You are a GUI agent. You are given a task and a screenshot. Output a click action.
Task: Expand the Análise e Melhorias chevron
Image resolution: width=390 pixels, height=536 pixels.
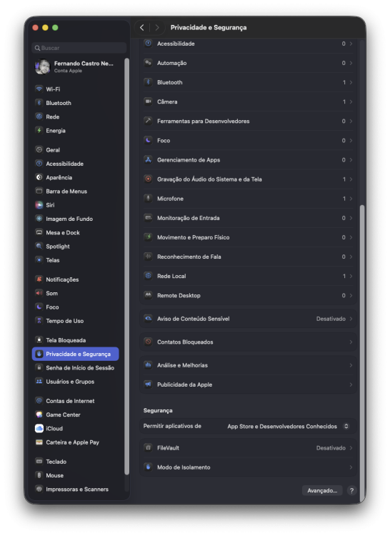coord(351,365)
